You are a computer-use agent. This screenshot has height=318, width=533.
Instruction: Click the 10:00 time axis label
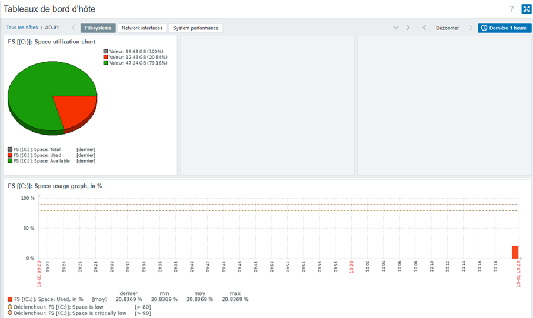point(351,267)
